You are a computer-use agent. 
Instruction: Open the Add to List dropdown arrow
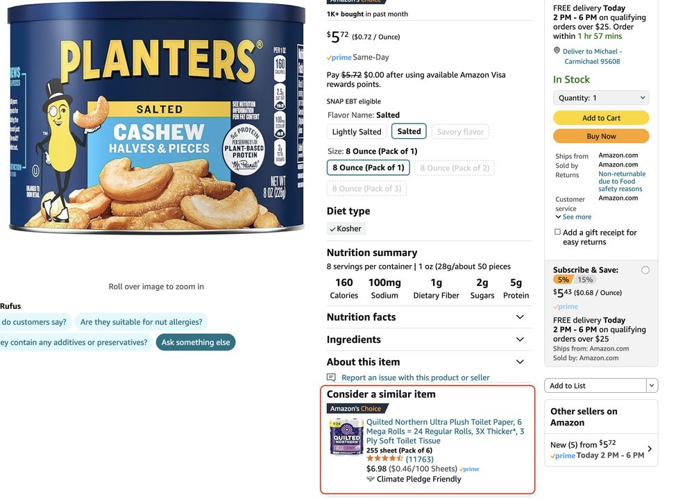tap(651, 386)
